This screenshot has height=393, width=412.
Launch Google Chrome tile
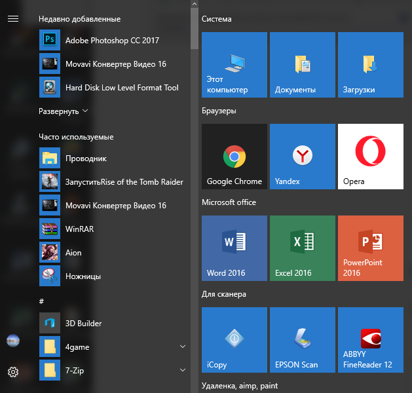234,157
